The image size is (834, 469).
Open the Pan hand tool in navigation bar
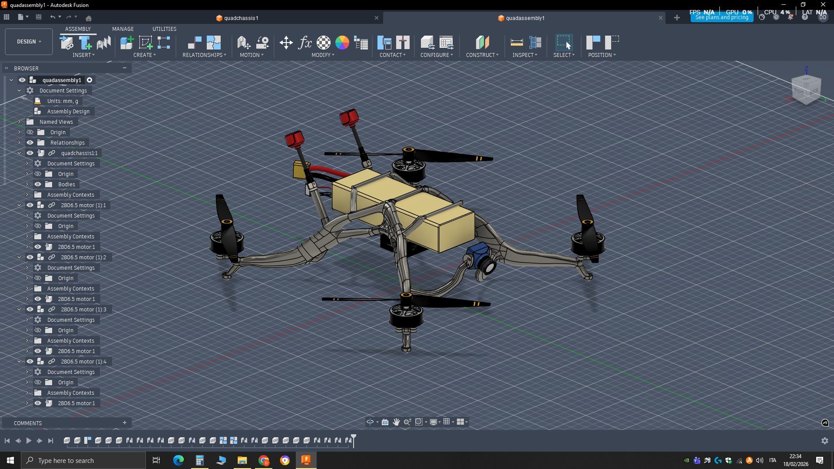(x=396, y=422)
